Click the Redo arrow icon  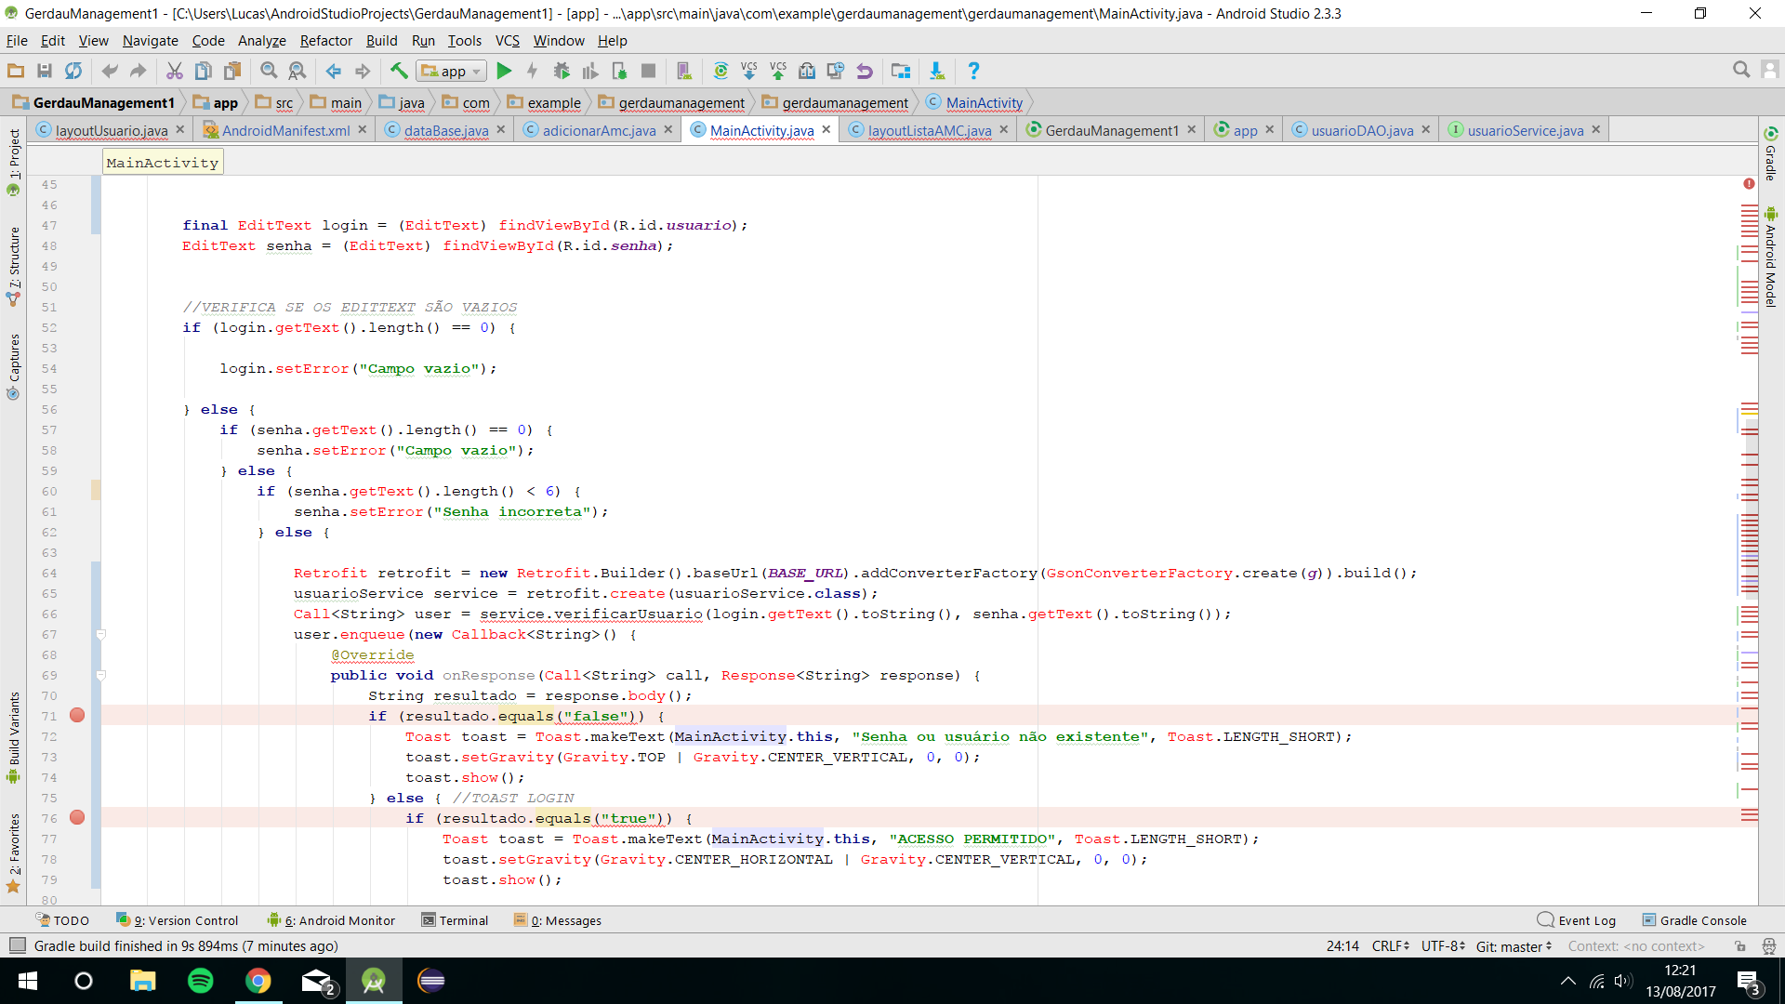click(139, 71)
